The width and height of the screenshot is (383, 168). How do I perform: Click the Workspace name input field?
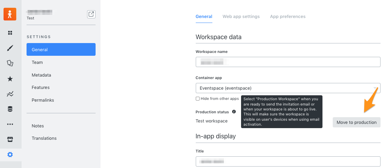point(288,62)
